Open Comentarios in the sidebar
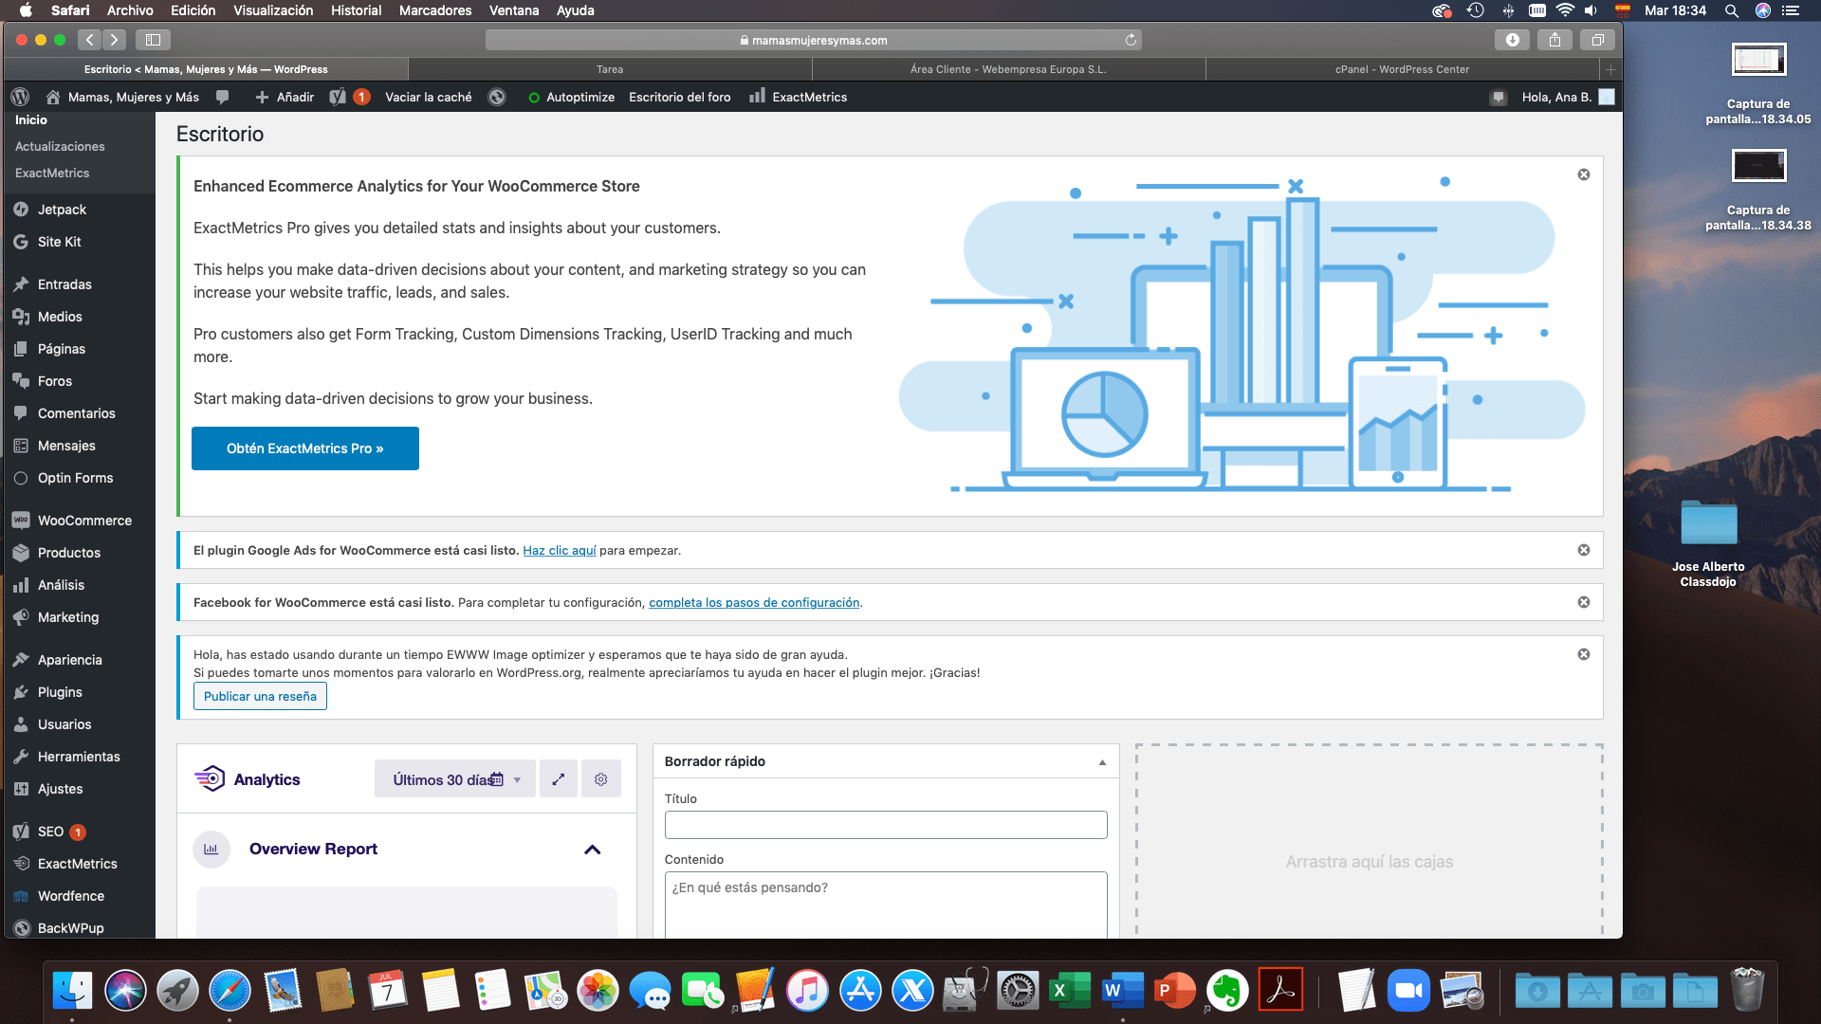The height and width of the screenshot is (1024, 1821). [78, 413]
